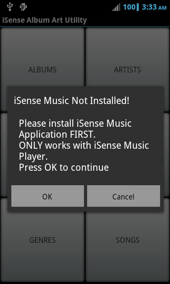Tap the battery level bar icon

[138, 7]
